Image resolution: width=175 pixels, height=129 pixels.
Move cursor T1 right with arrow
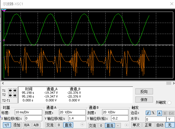15,91
